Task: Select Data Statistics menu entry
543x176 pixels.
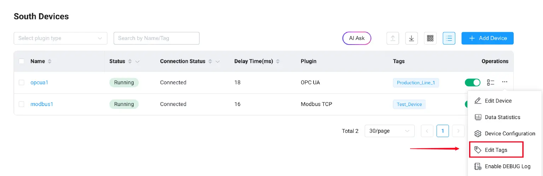Action: (x=502, y=117)
